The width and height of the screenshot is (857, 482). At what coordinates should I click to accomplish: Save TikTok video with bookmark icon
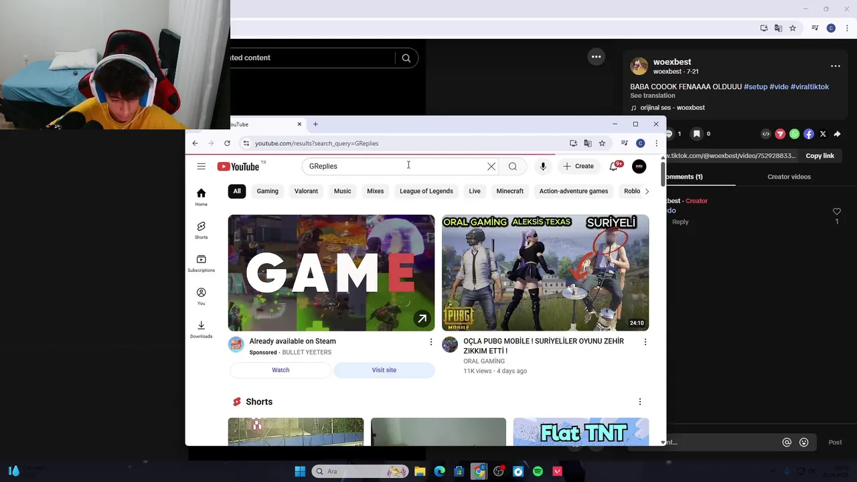click(696, 134)
